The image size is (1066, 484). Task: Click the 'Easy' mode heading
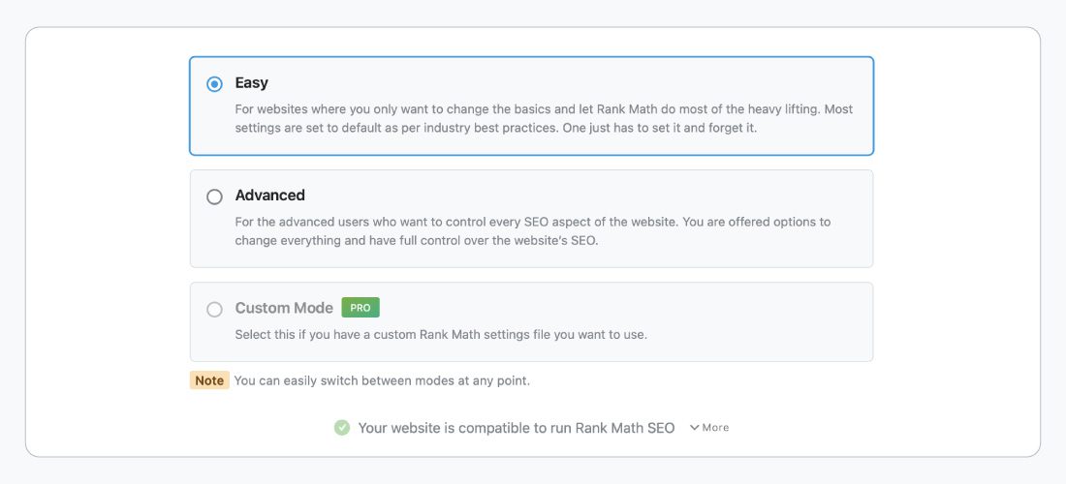pyautogui.click(x=252, y=83)
